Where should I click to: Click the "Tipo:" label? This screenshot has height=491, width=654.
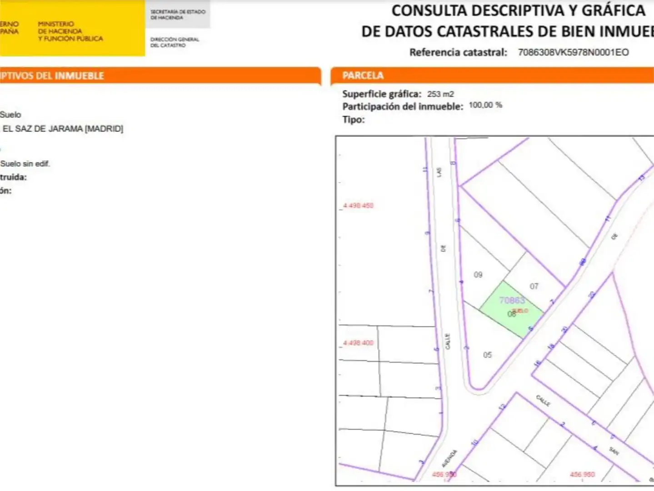point(354,120)
